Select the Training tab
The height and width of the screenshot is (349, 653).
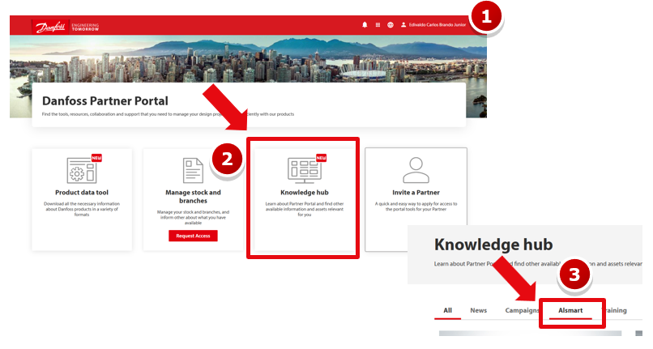pyautogui.click(x=616, y=310)
